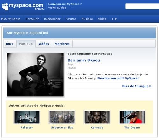Open the Visite guidée link

(x=57, y=8)
